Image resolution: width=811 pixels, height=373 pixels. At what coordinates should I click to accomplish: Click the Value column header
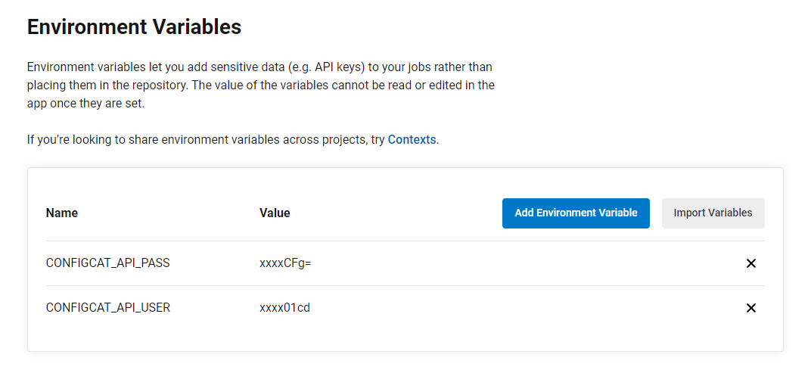pyautogui.click(x=275, y=213)
